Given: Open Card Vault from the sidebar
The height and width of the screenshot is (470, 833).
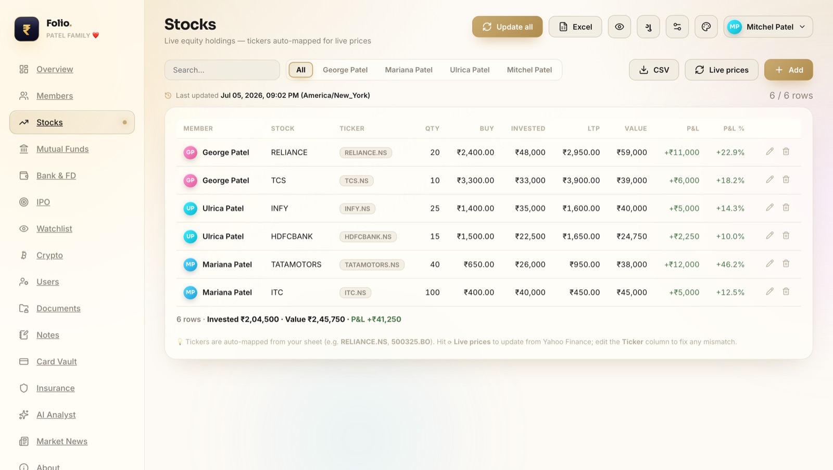Looking at the screenshot, I should [72, 361].
